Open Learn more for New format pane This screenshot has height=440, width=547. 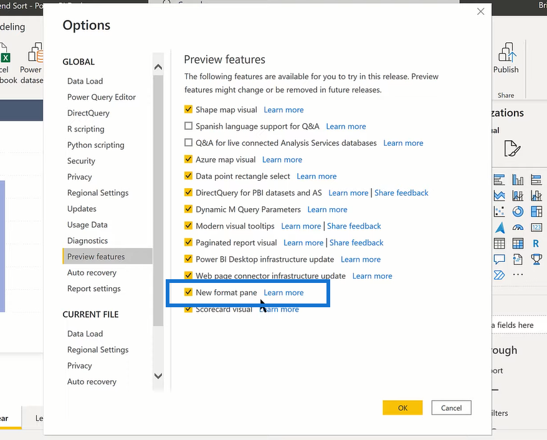click(283, 293)
